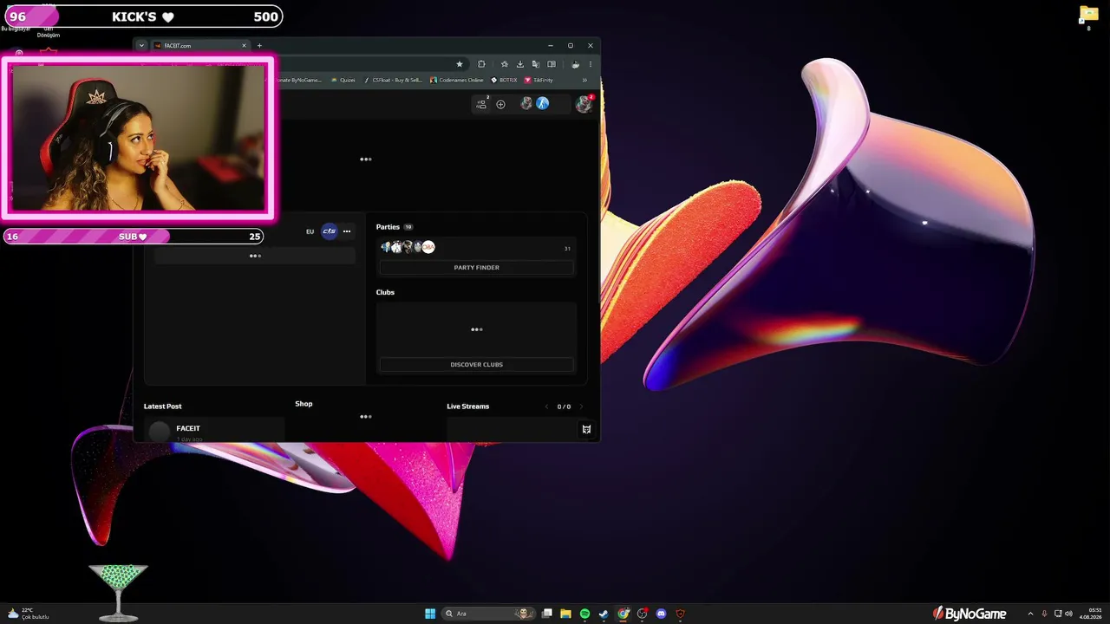
Task: Select the blue CS2 game icon
Action: 543,103
